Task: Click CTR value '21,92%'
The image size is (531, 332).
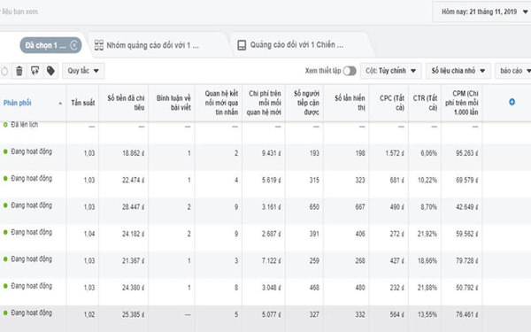Action: click(x=427, y=234)
